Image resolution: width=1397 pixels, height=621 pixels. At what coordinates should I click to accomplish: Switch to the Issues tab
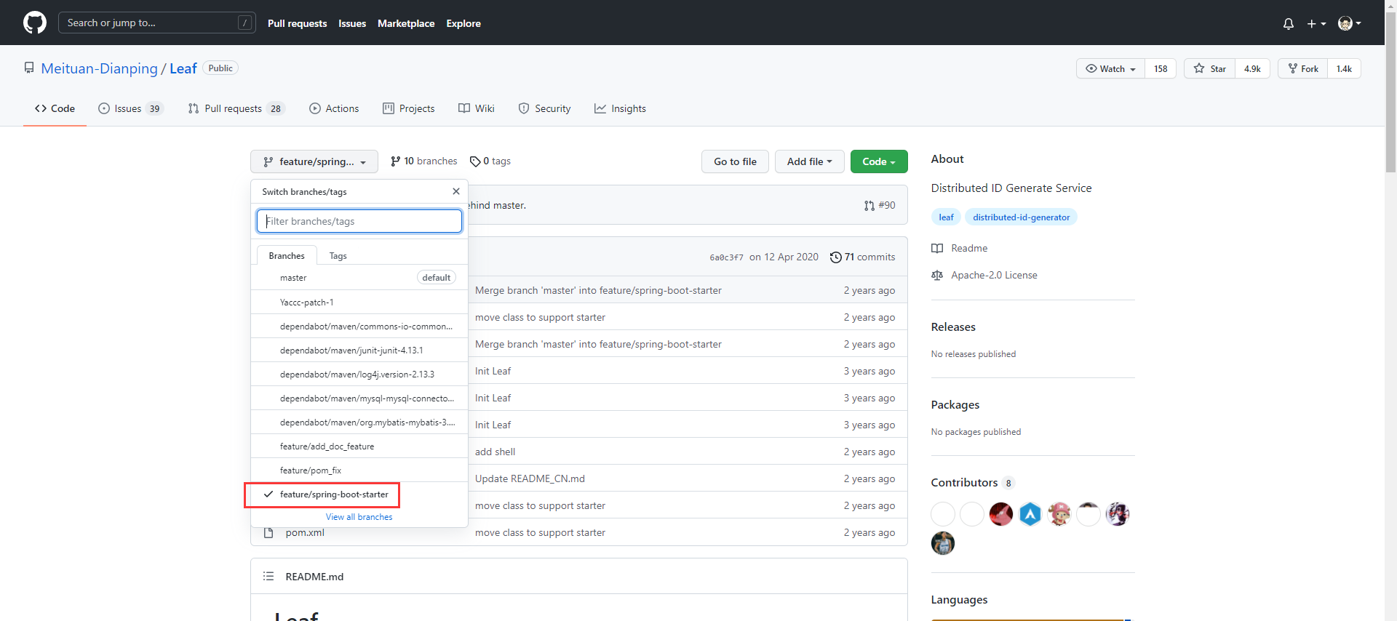point(131,108)
